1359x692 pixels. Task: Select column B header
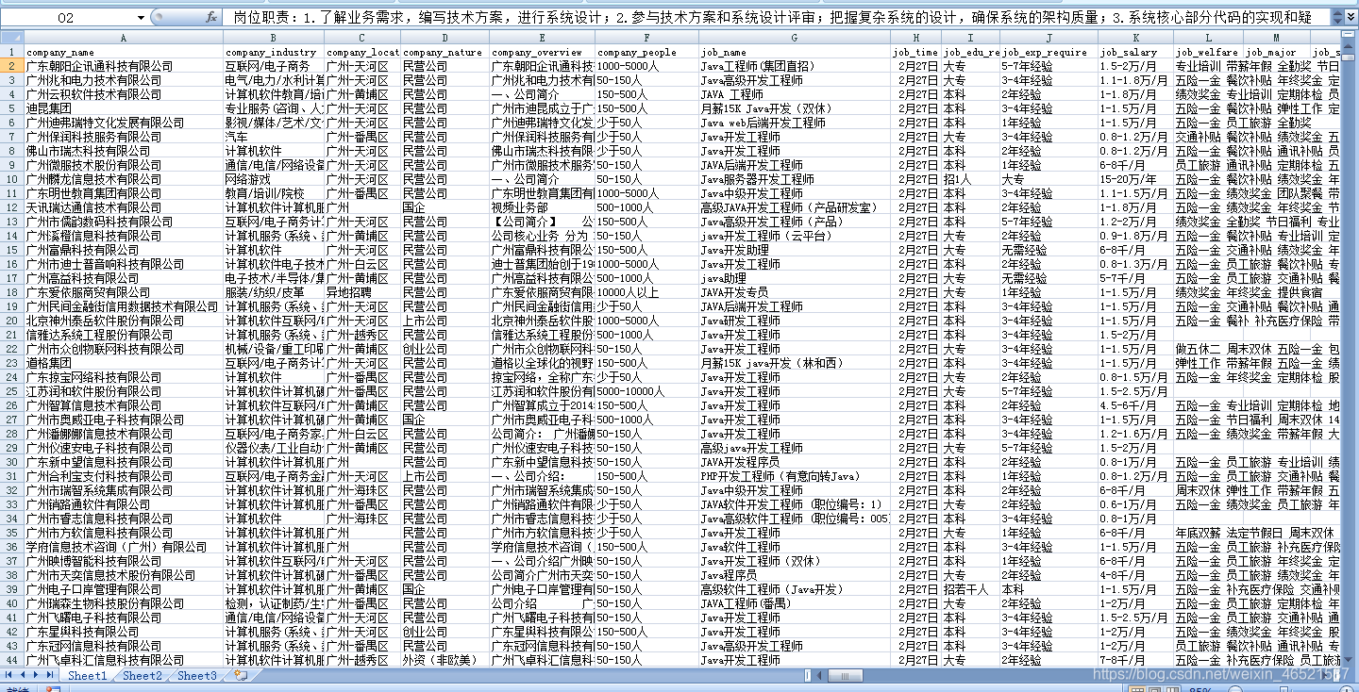pyautogui.click(x=274, y=38)
